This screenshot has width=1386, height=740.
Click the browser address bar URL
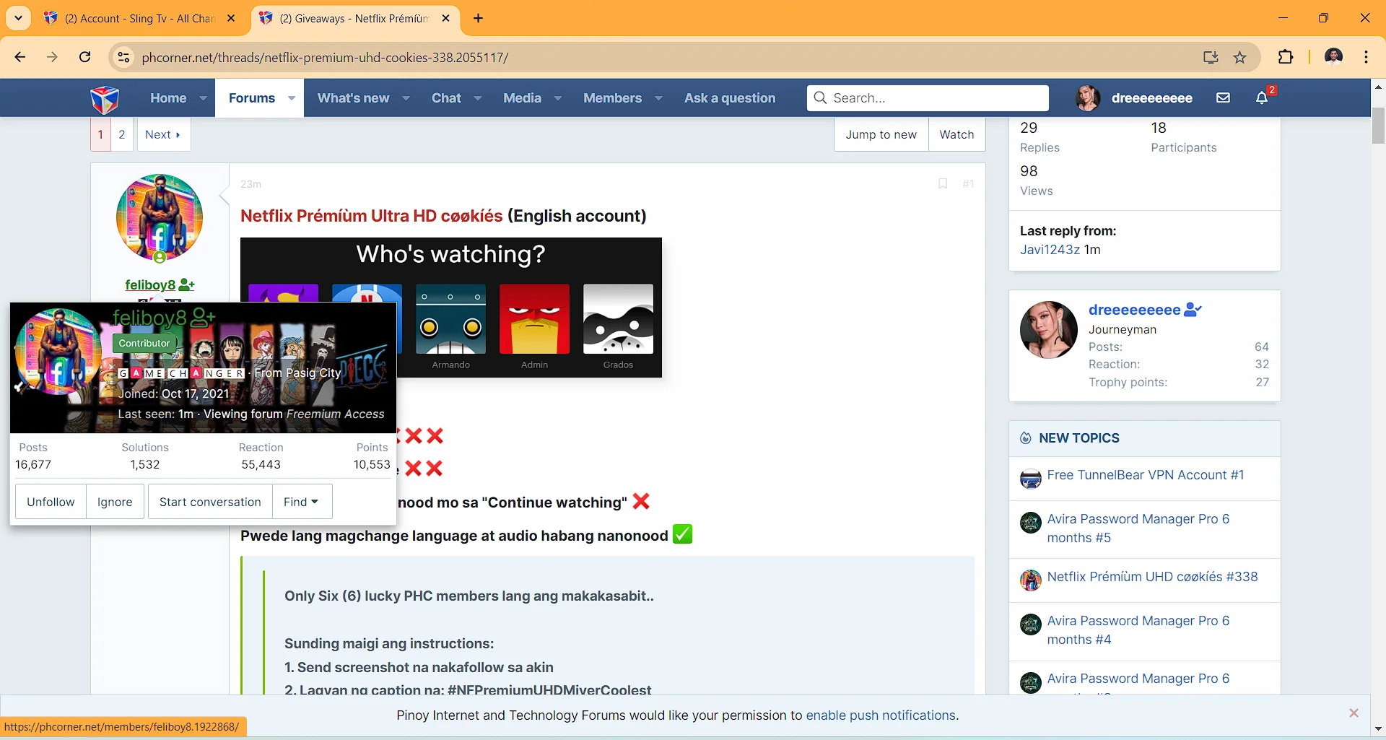(325, 57)
